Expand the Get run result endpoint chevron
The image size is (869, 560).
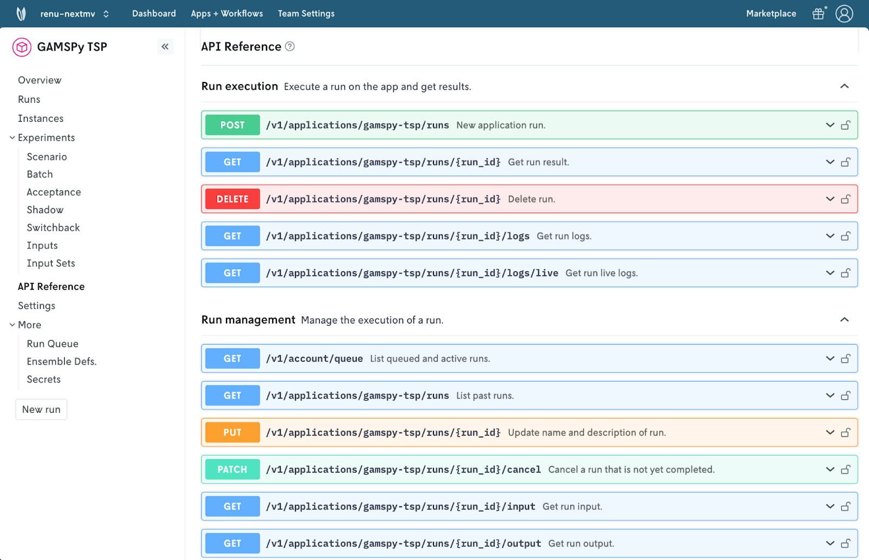pyautogui.click(x=830, y=162)
